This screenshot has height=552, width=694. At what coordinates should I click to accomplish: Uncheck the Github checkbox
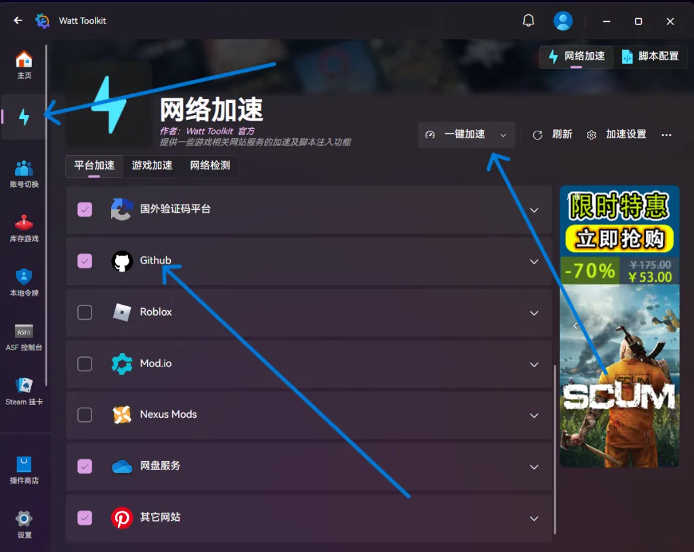click(85, 261)
